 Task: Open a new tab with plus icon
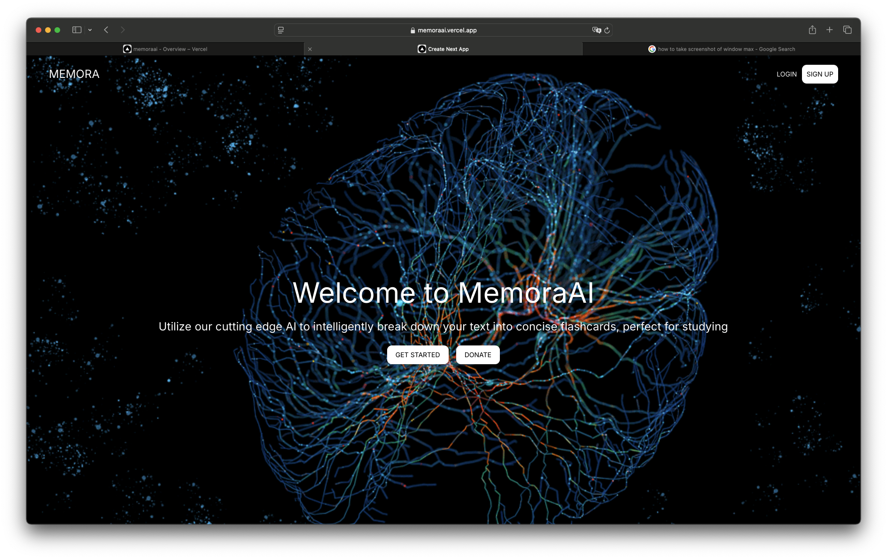pos(830,30)
